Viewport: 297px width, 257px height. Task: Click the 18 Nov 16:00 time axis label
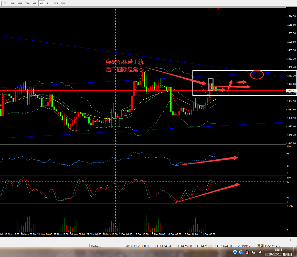tap(12, 234)
